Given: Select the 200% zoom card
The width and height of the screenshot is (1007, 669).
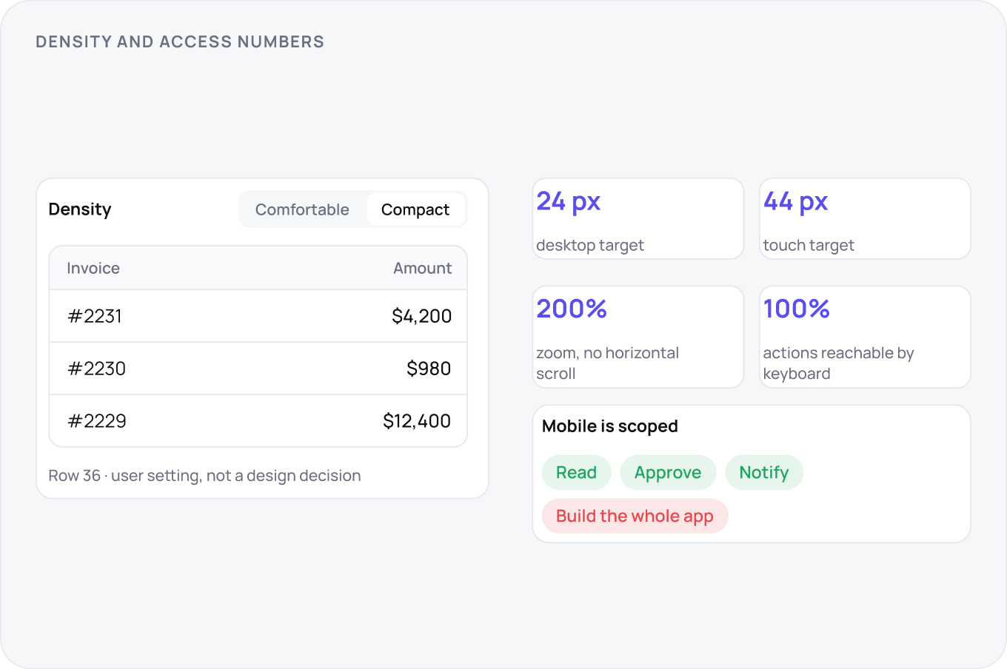Looking at the screenshot, I should (638, 337).
